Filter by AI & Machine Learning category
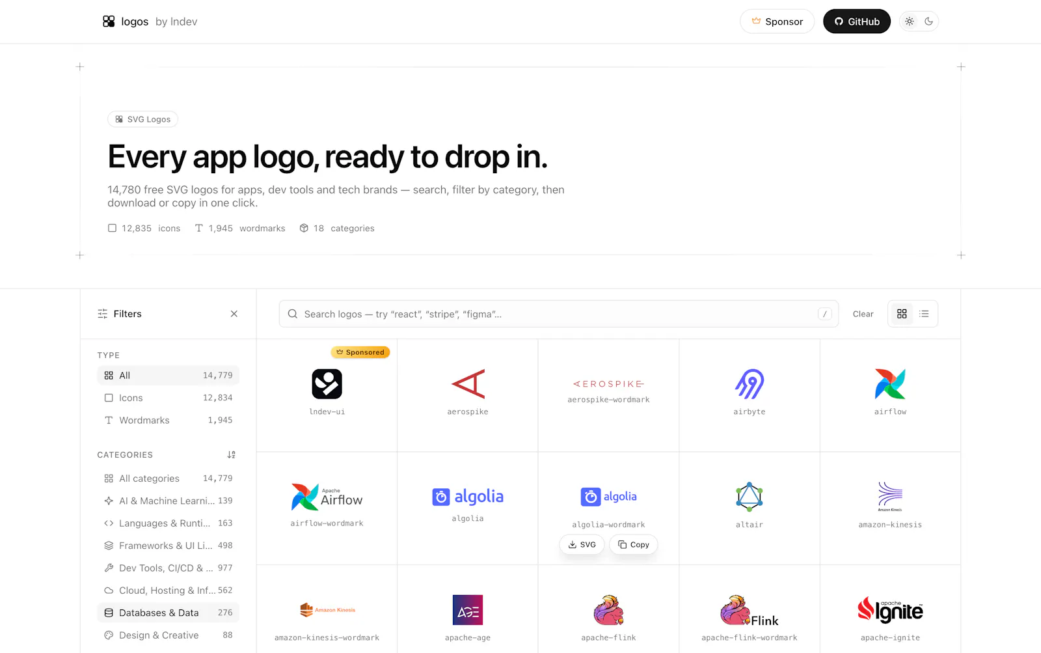This screenshot has width=1041, height=653. click(x=169, y=501)
